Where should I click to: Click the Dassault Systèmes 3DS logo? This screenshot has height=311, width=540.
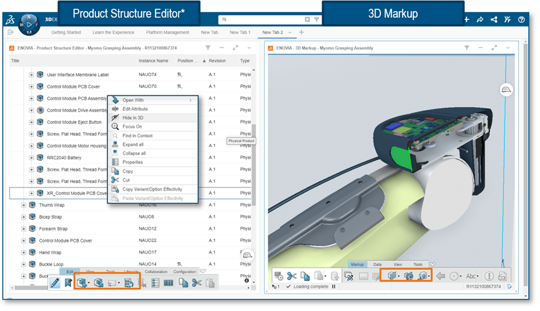click(11, 20)
